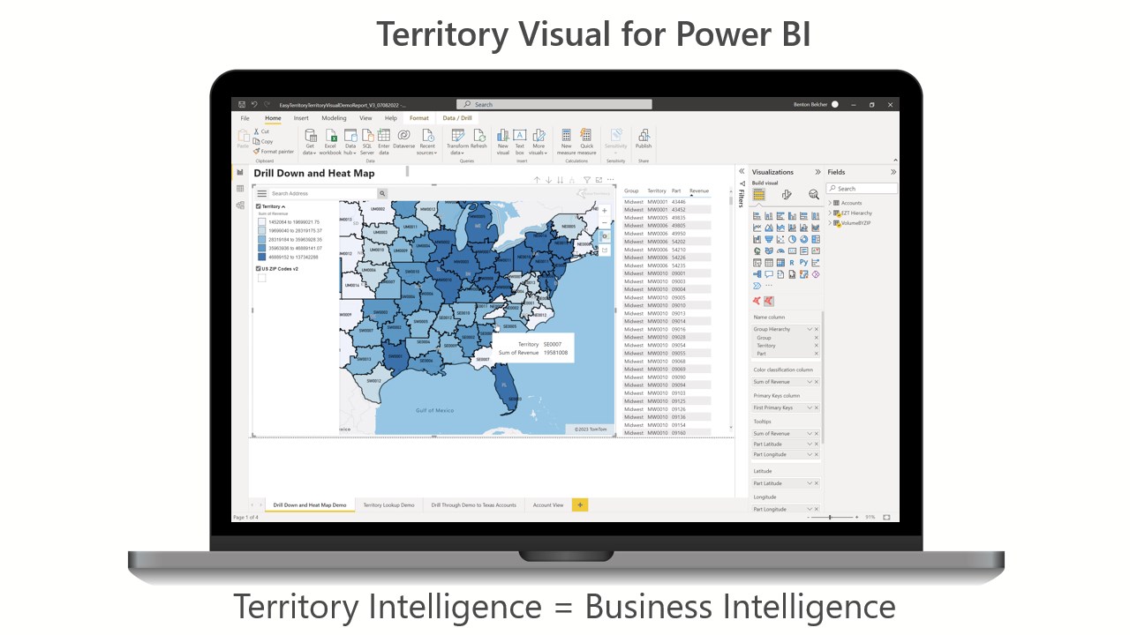Screen dimensions: 1130x635
Task: Click the map zoom out minus button
Action: (605, 223)
